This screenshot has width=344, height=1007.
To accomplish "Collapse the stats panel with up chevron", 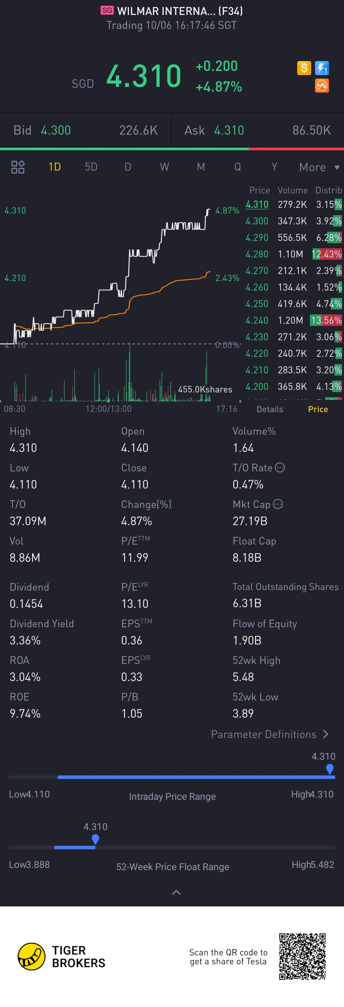I will pos(176,892).
